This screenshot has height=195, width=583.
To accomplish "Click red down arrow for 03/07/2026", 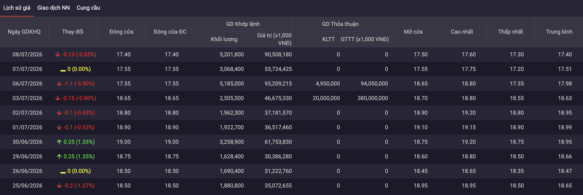I will pyautogui.click(x=58, y=98).
